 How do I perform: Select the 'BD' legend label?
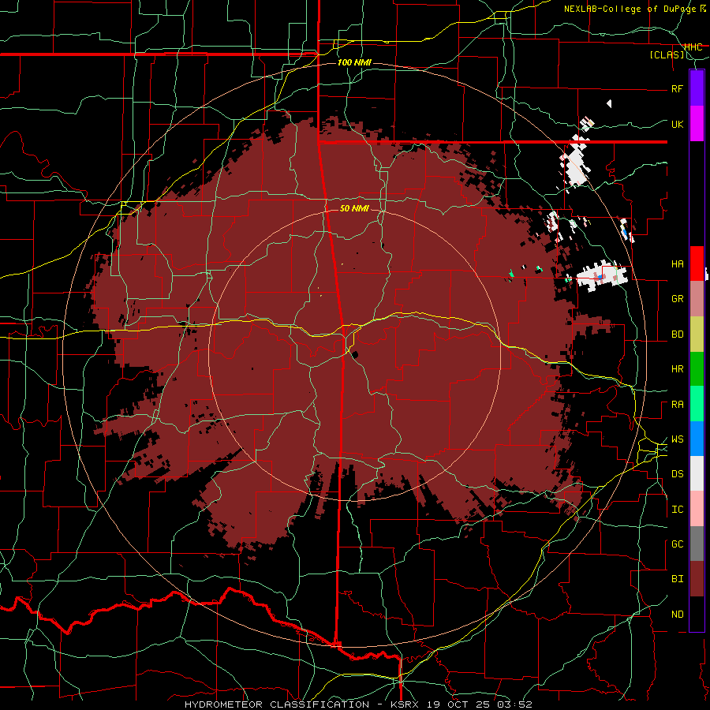pos(677,334)
